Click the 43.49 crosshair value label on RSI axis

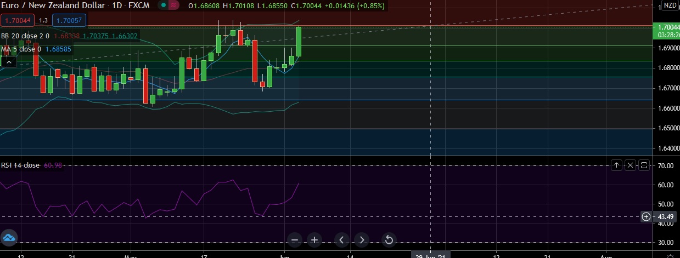[x=665, y=216]
